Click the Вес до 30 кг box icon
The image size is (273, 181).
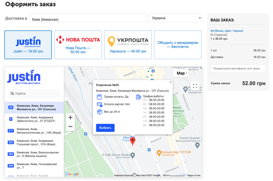point(99,112)
